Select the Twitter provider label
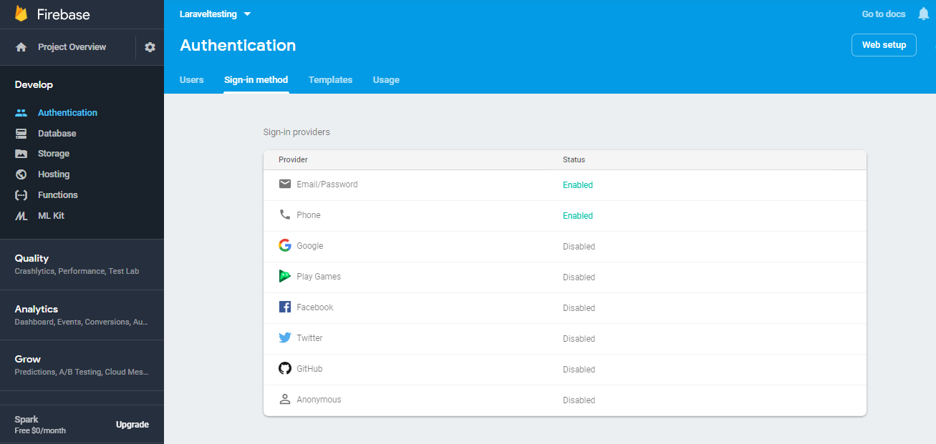Image resolution: width=936 pixels, height=444 pixels. [309, 338]
